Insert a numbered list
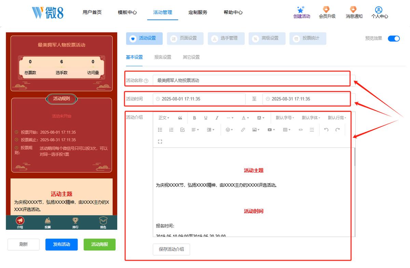410x268 pixels. [171, 130]
